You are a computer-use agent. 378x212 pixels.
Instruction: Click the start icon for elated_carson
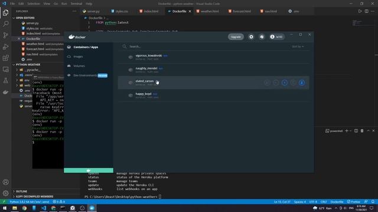pos(285,82)
